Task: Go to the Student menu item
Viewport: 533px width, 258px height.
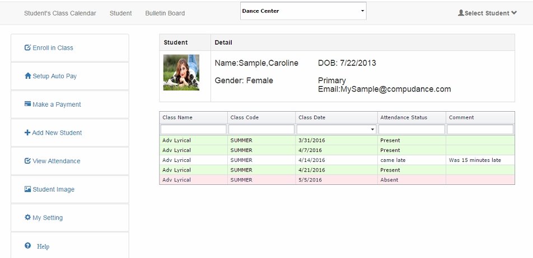Action: tap(121, 13)
